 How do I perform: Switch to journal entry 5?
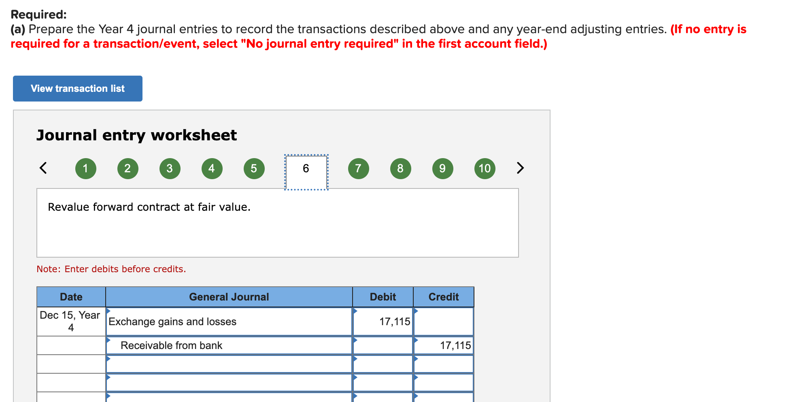pos(254,169)
